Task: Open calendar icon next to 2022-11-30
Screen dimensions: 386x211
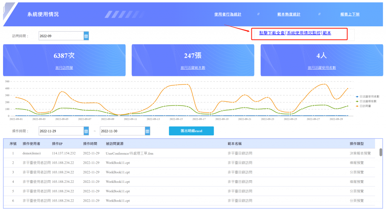Action: 147,131
